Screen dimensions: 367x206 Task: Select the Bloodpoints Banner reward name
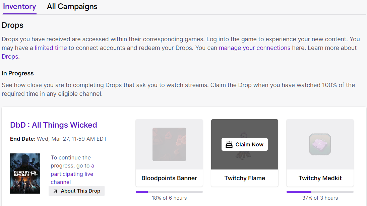[x=169, y=178]
